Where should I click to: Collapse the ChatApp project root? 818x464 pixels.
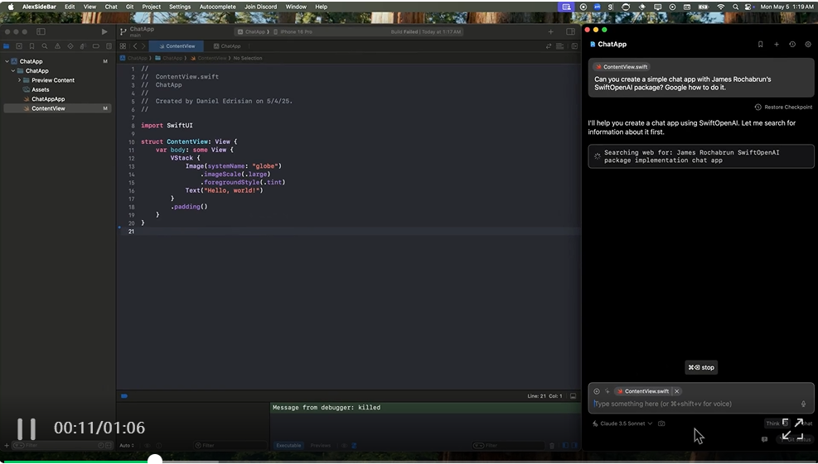pos(7,61)
